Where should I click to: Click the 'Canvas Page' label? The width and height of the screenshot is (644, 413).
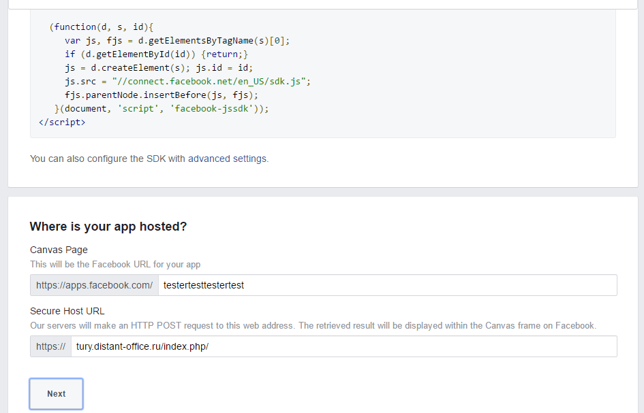click(59, 250)
